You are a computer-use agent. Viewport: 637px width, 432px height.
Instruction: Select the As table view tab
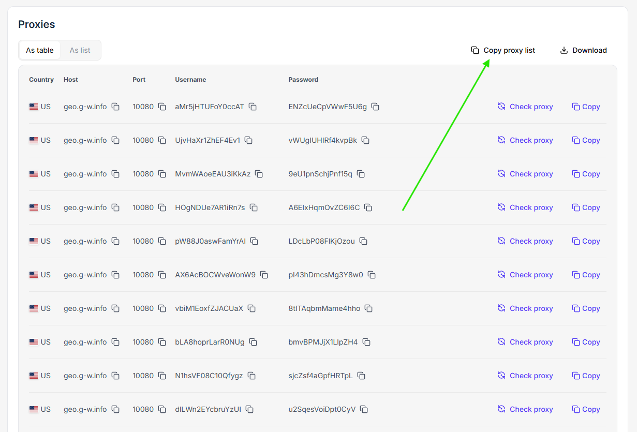pos(40,50)
